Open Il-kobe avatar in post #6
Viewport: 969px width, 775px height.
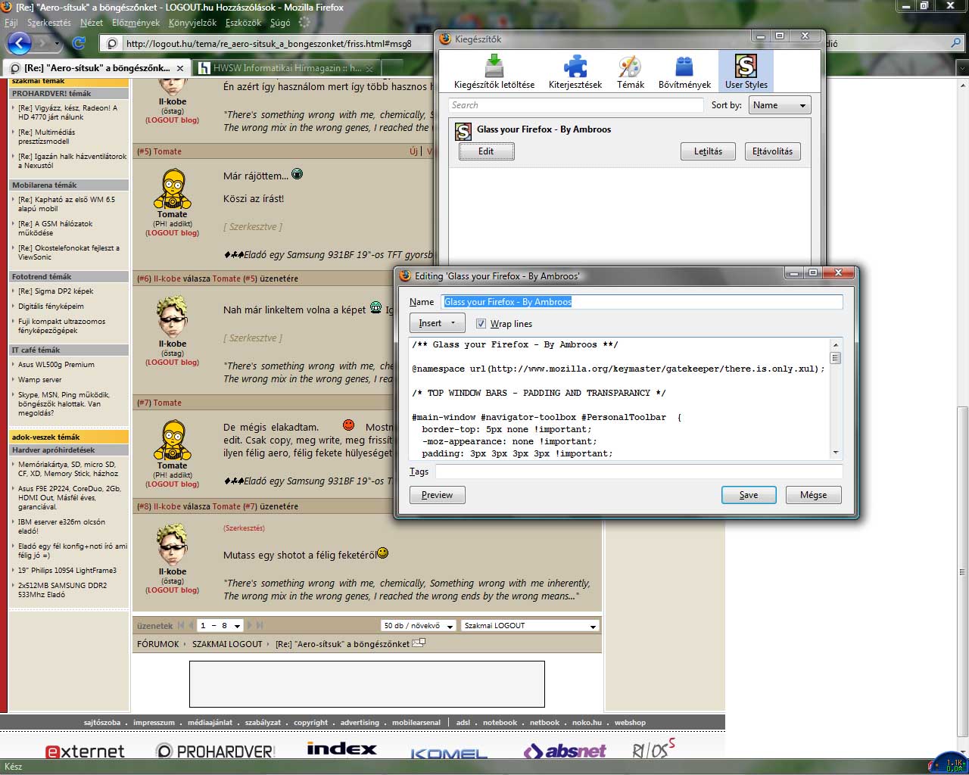point(173,316)
